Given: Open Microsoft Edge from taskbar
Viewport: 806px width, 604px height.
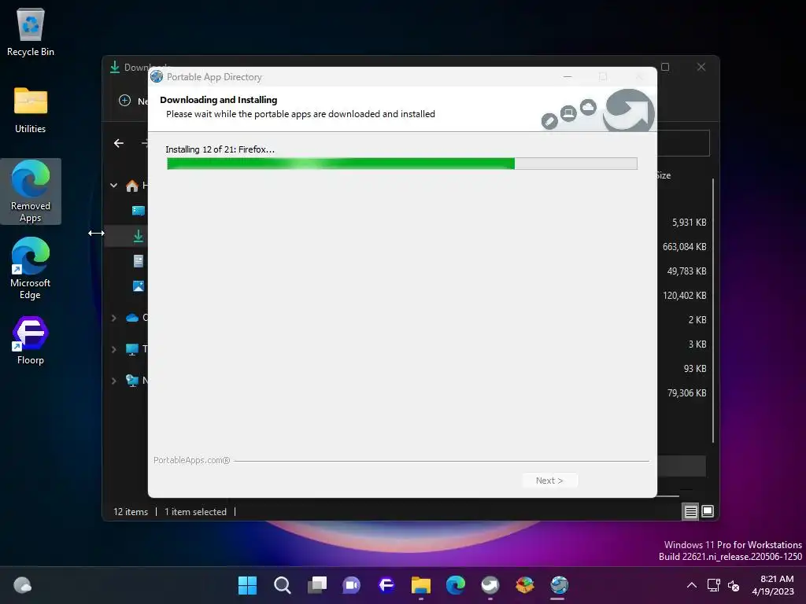Looking at the screenshot, I should coord(456,585).
